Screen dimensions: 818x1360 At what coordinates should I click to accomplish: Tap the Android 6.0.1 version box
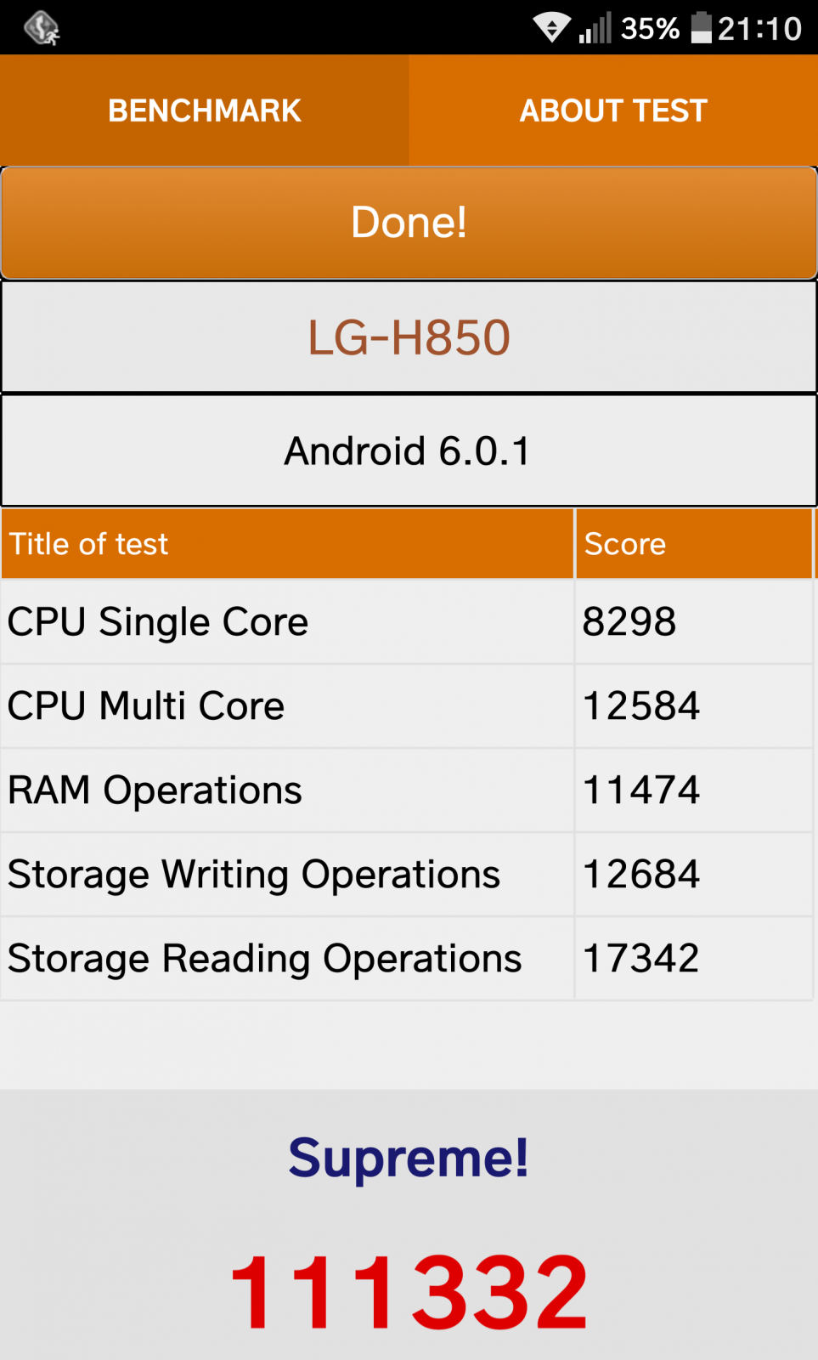tap(409, 450)
